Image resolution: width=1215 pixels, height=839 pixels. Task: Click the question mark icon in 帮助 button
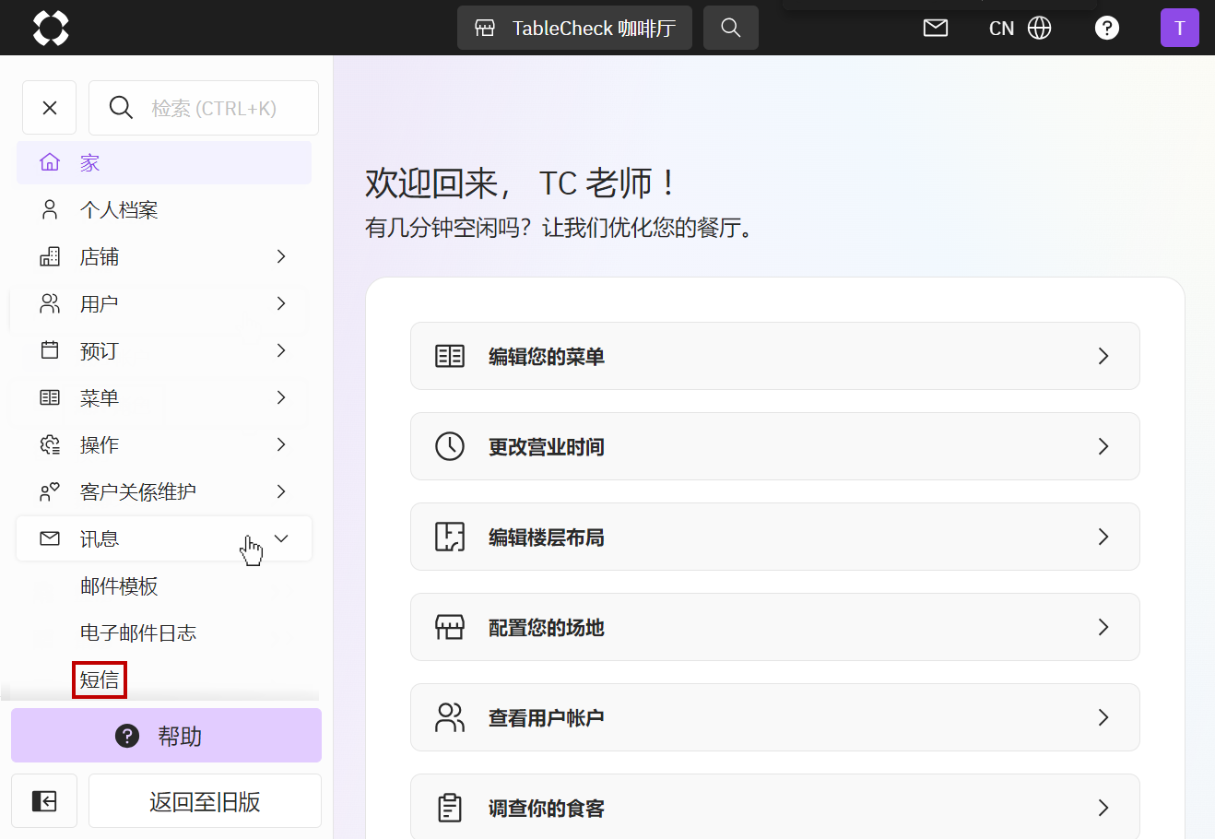(127, 736)
